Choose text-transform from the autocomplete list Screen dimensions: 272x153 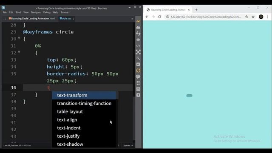84,95
